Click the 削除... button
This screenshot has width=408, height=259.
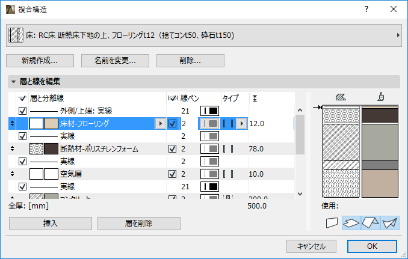(x=190, y=61)
